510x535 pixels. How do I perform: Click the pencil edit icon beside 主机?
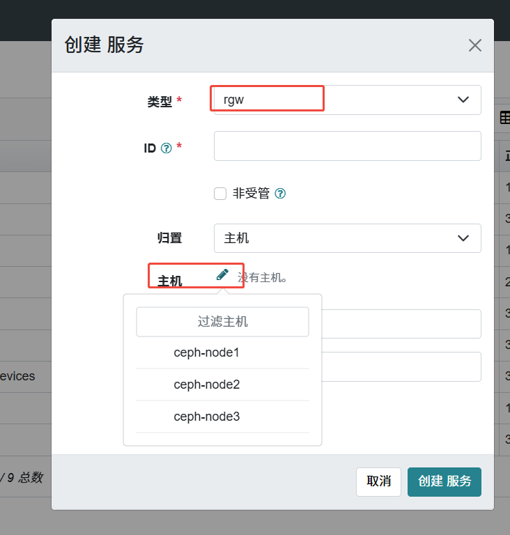coord(222,274)
